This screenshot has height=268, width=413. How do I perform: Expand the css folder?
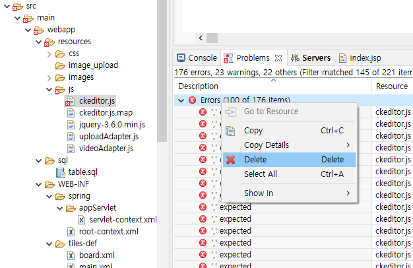pyautogui.click(x=49, y=54)
